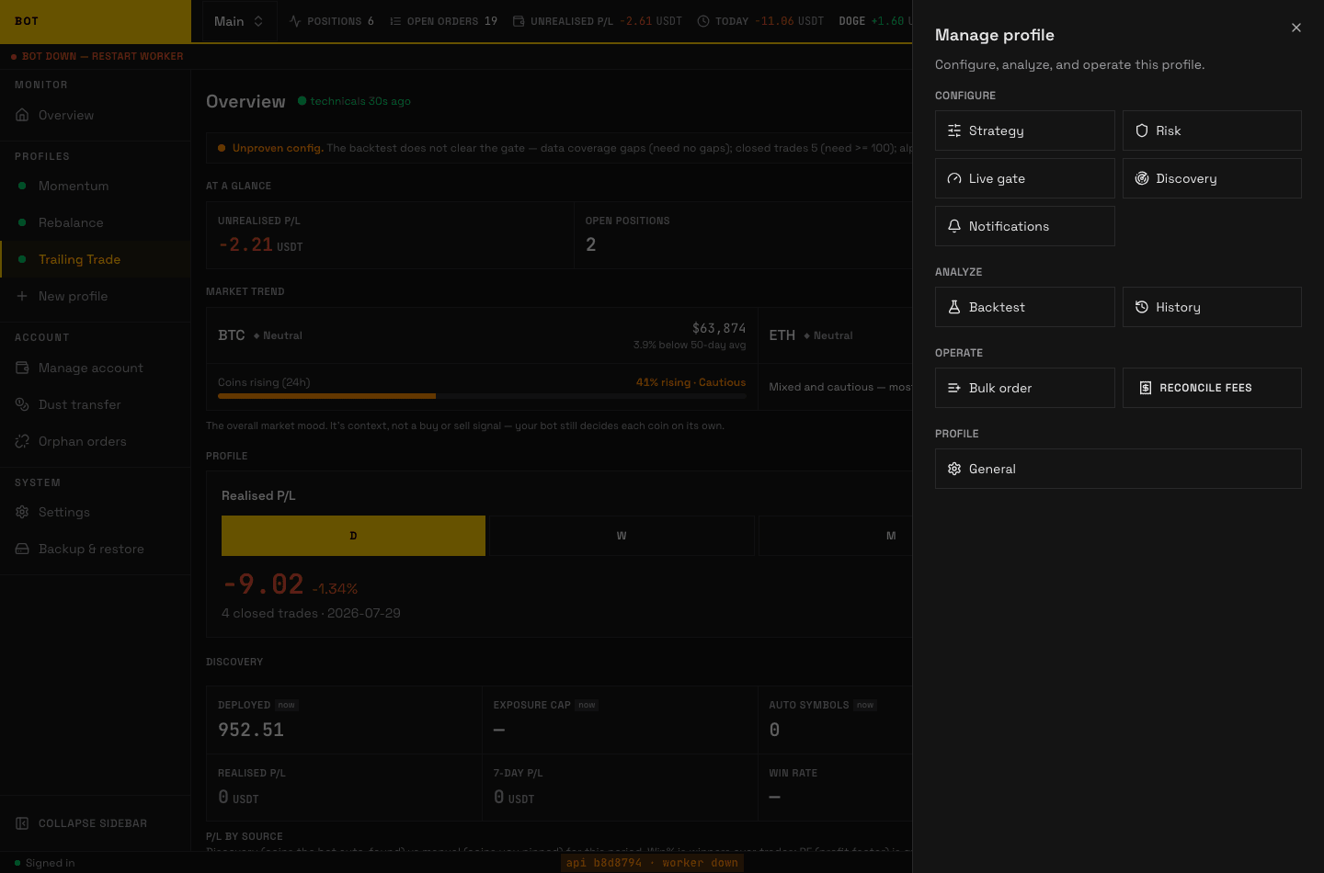1324x873 pixels.
Task: Open Manage account
Action: tap(96, 368)
